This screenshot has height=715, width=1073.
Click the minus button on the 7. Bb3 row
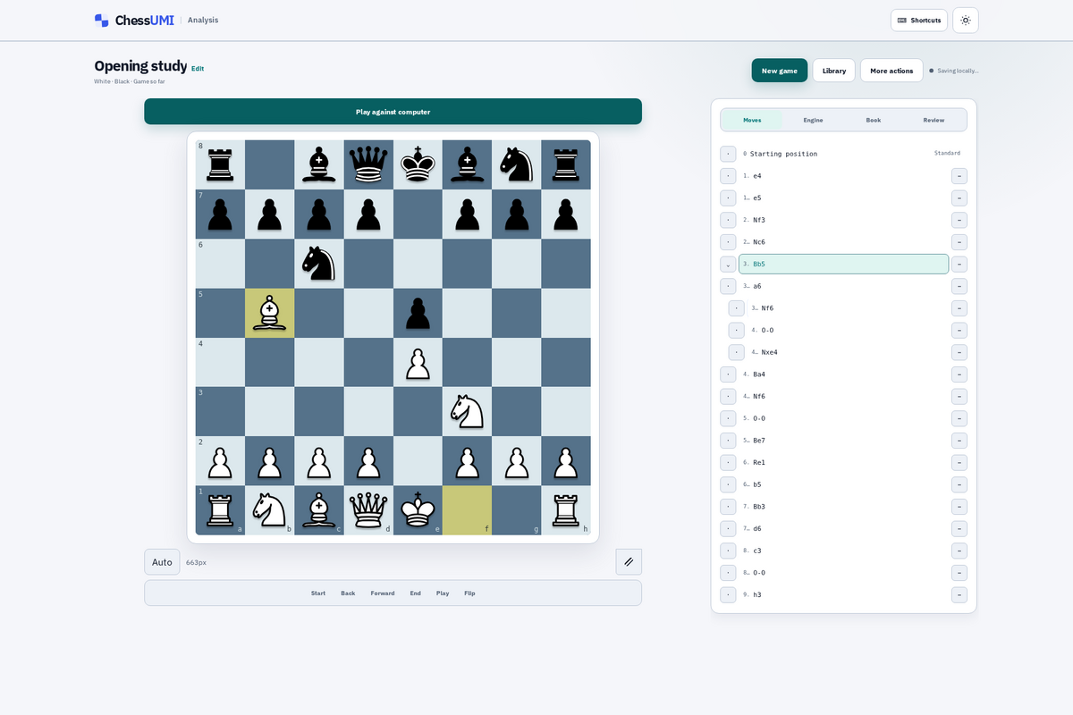click(959, 507)
